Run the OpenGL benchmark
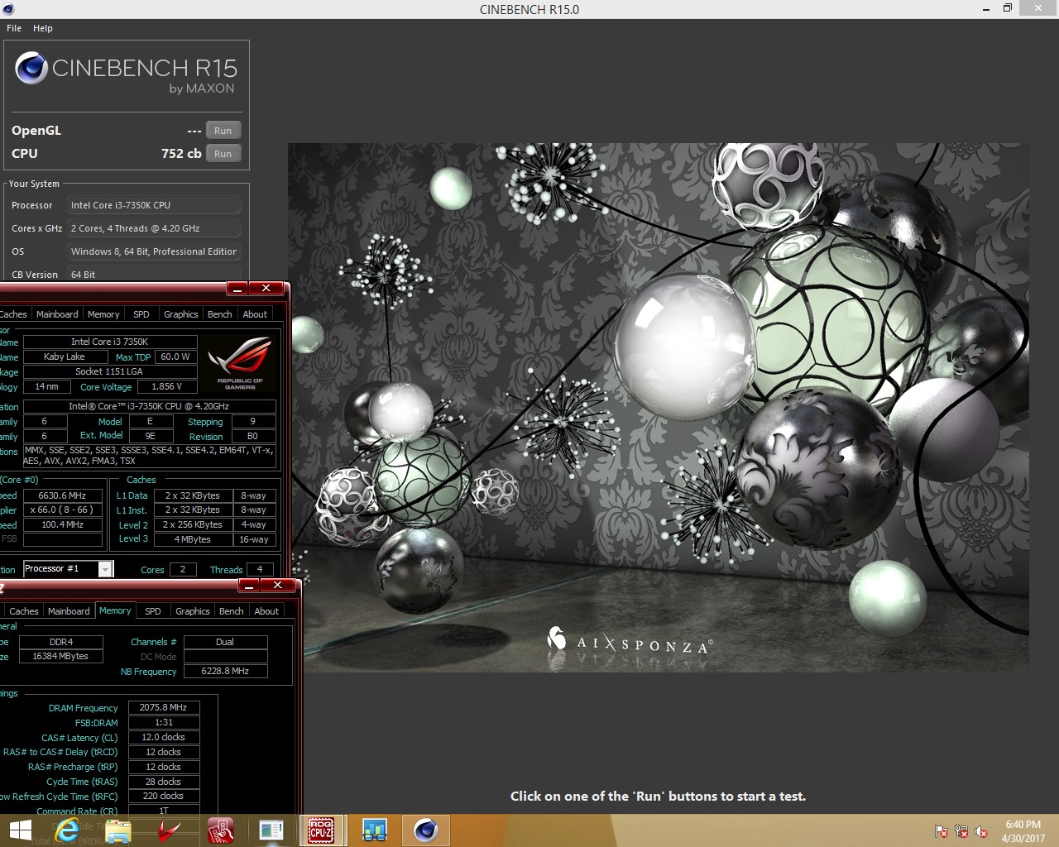The height and width of the screenshot is (847, 1059). click(223, 131)
